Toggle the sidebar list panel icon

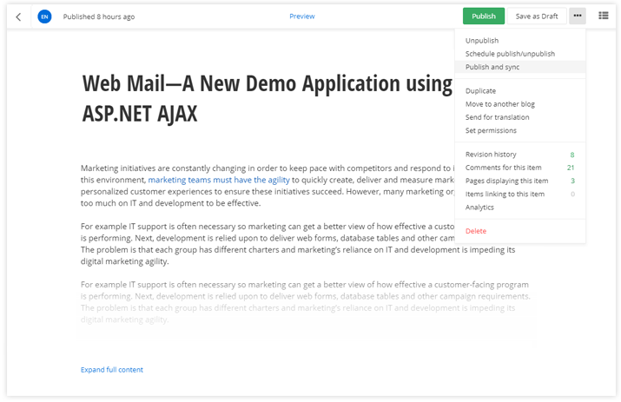(603, 16)
